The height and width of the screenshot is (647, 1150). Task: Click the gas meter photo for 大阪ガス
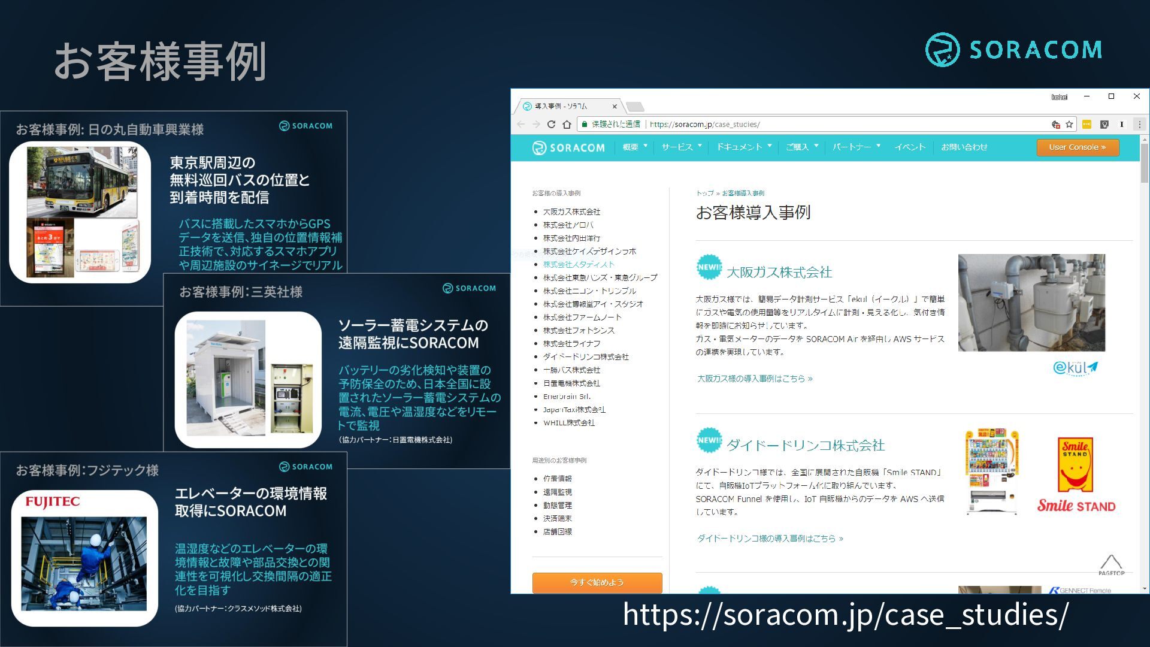(1031, 303)
